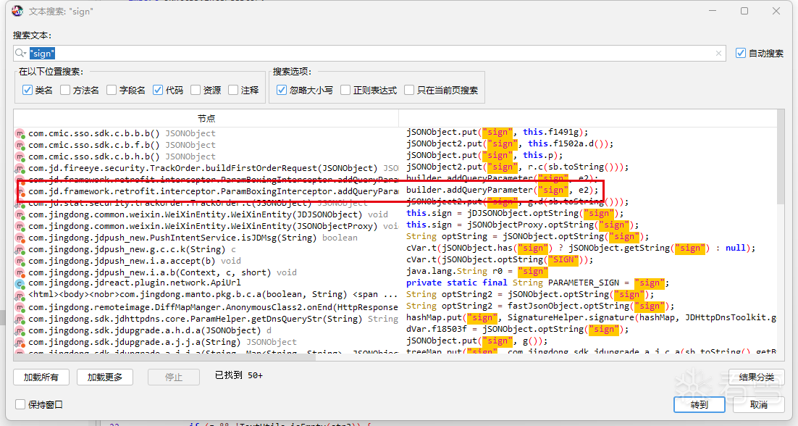Click method icon of buildFirstOrderRequest row

pyautogui.click(x=20, y=169)
